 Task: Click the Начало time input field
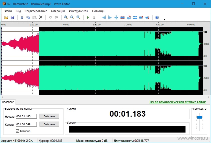pos(26,116)
